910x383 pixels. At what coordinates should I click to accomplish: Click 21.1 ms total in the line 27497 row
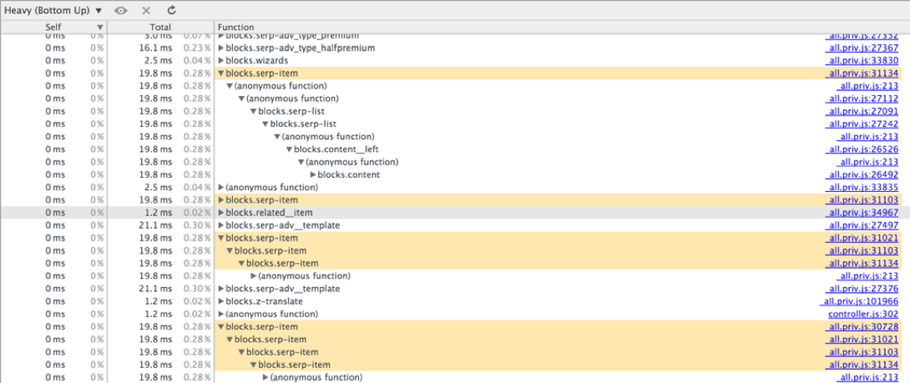click(x=155, y=225)
